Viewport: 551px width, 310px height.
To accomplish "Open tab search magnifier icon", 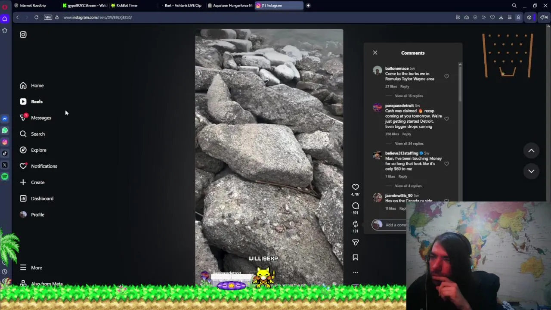I will pyautogui.click(x=514, y=6).
